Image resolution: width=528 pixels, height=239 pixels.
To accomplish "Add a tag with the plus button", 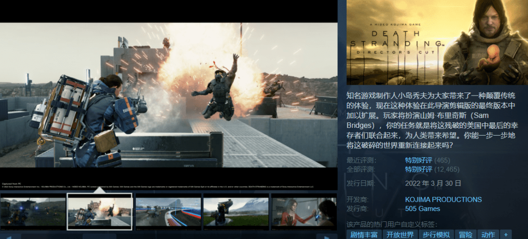I will (506, 235).
